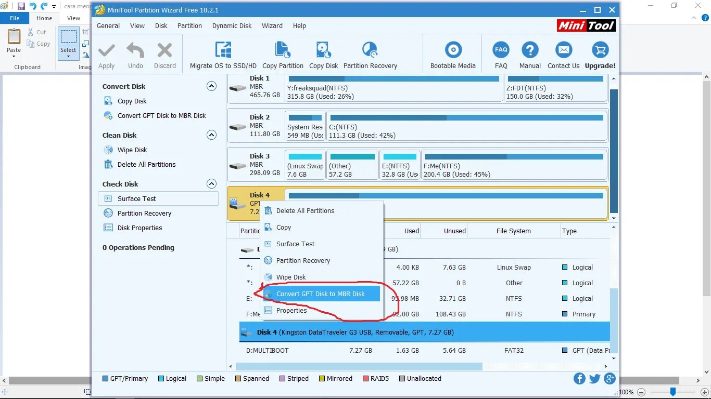Select Disk 4 Kingston DataTraveler row

[x=425, y=332]
